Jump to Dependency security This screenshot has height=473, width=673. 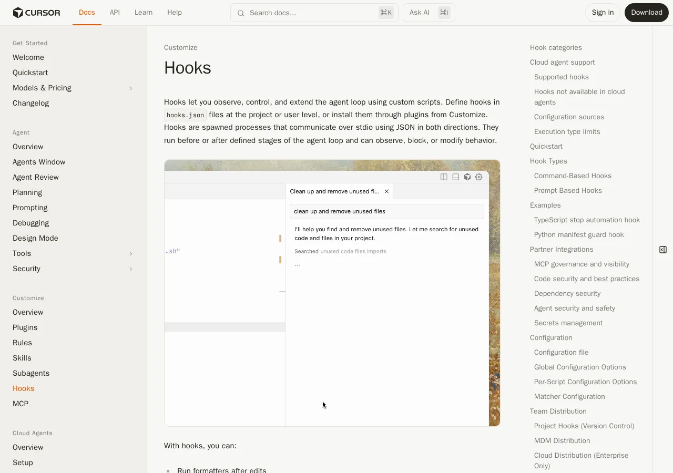(567, 293)
